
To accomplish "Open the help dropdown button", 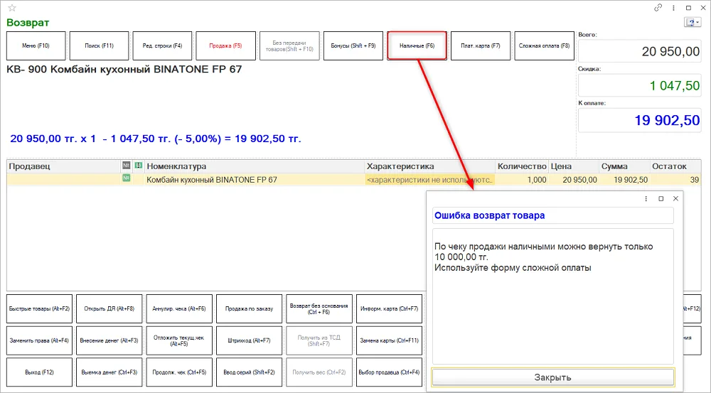I will (x=693, y=22).
